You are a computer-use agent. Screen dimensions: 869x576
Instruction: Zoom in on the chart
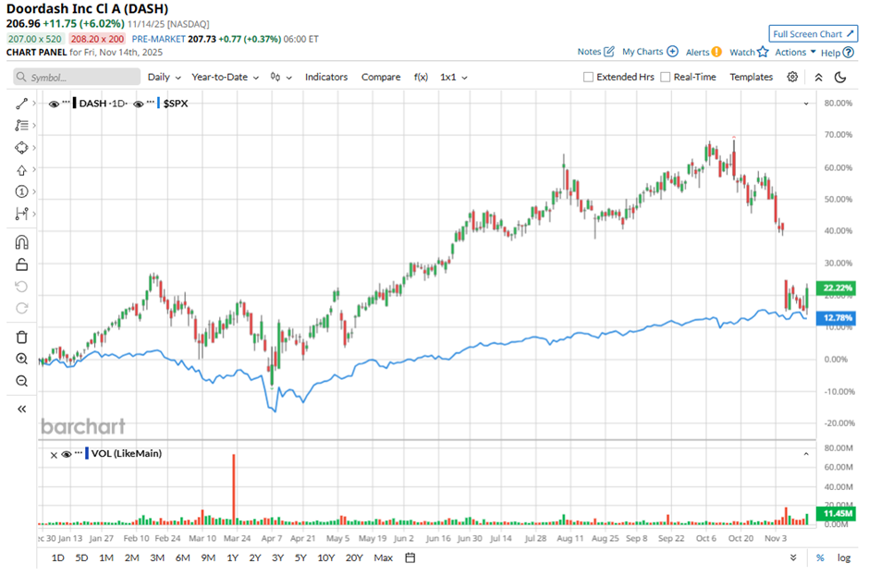pyautogui.click(x=22, y=359)
